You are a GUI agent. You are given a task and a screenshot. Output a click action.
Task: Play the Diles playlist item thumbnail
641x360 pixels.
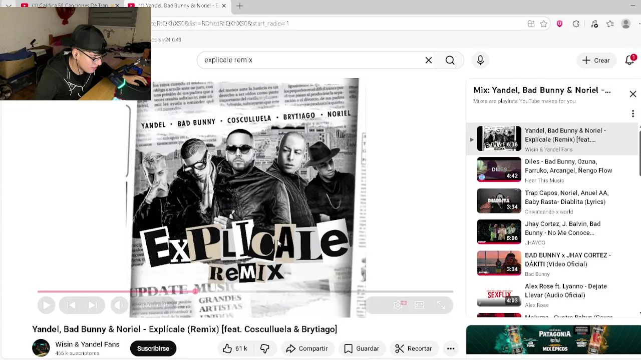tap(499, 169)
